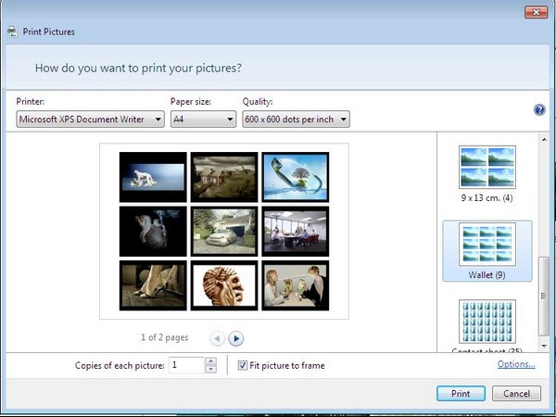
Task: Click the 'Paper size:' label
Action: [x=191, y=101]
